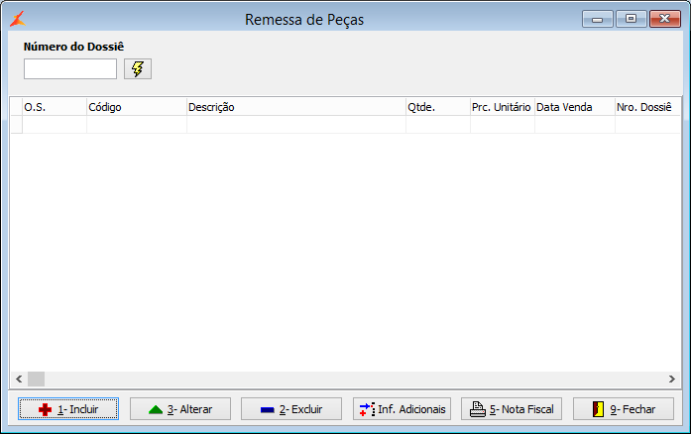Select the empty first grid row indicator
The image size is (691, 434).
tap(16, 125)
